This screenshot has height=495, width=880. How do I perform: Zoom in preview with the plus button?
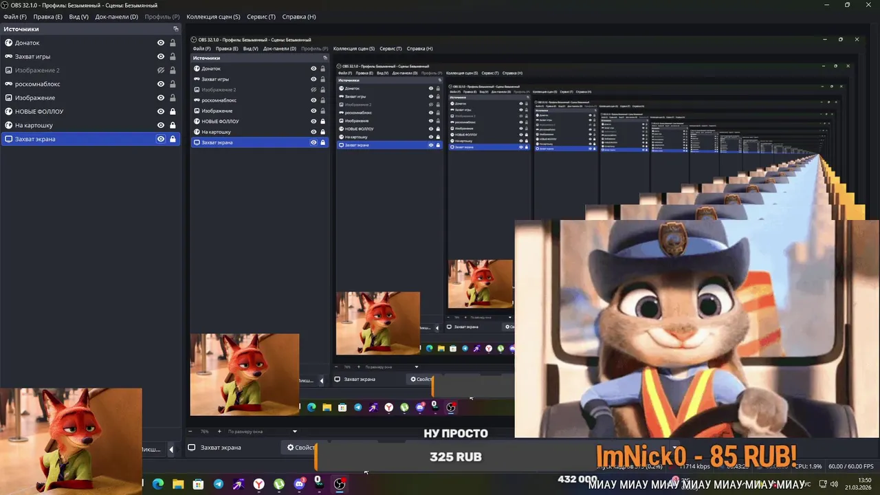click(x=219, y=431)
